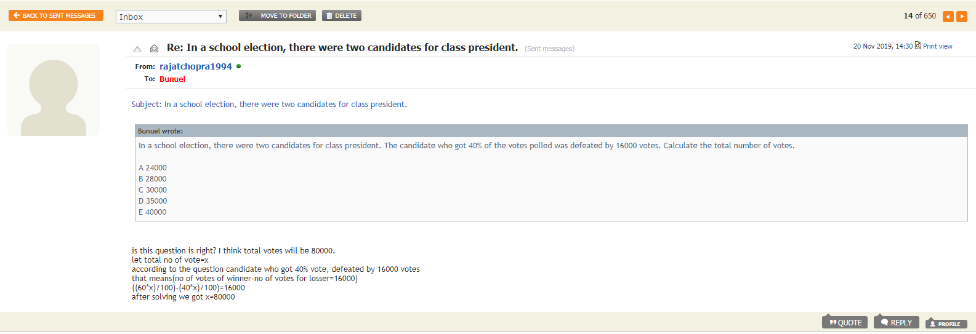The width and height of the screenshot is (976, 334).
Task: Go to the next message arrow
Action: tap(962, 17)
